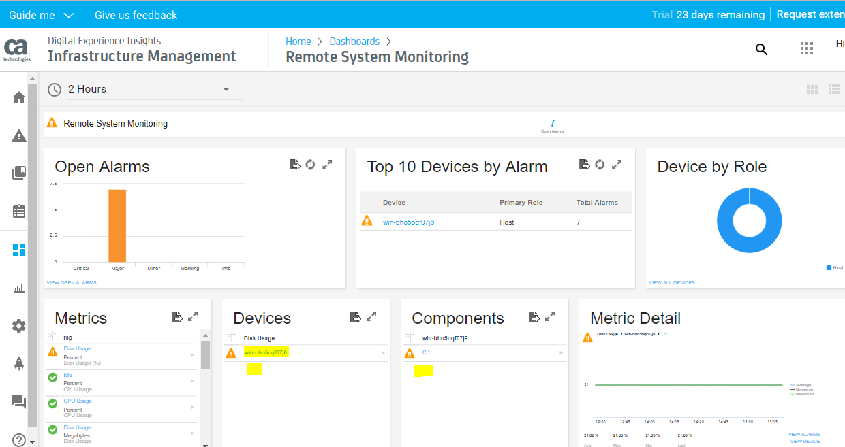
Task: Click the Metrics panel scrollbar thumb
Action: point(205,354)
